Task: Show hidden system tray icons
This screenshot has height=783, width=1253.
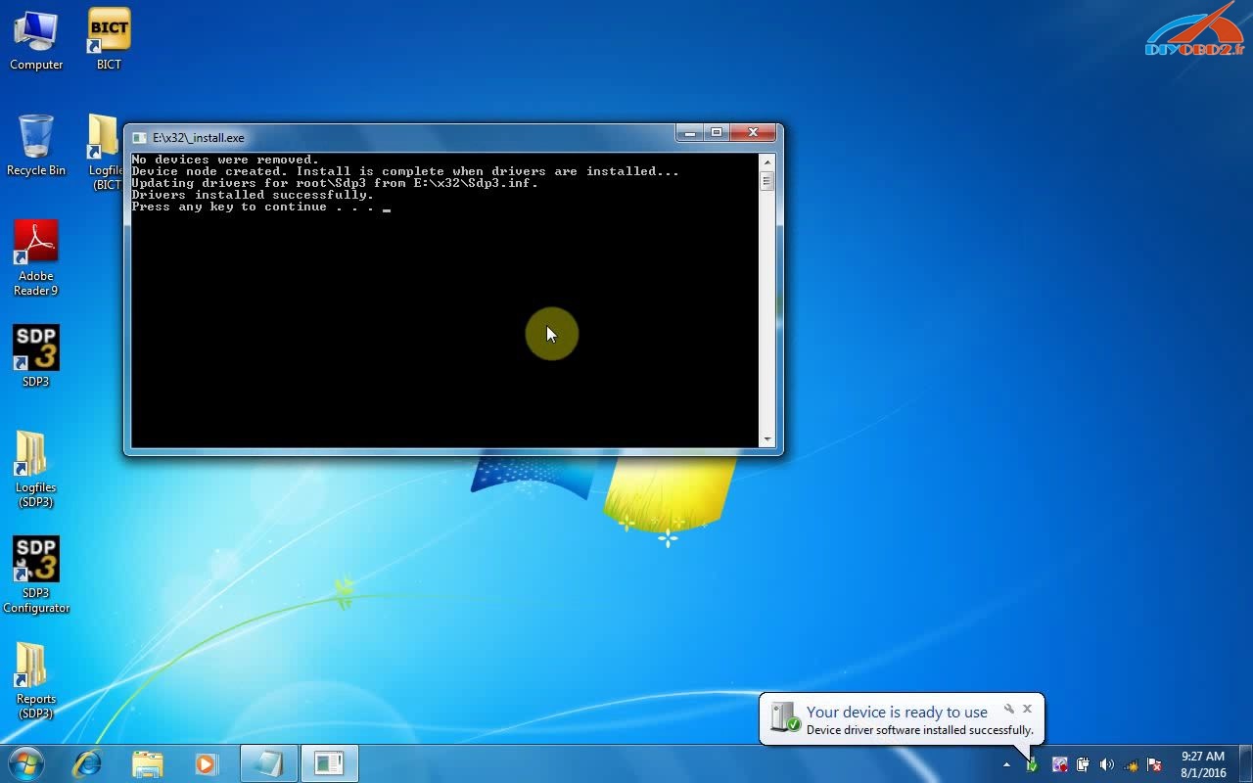Action: coord(1006,764)
